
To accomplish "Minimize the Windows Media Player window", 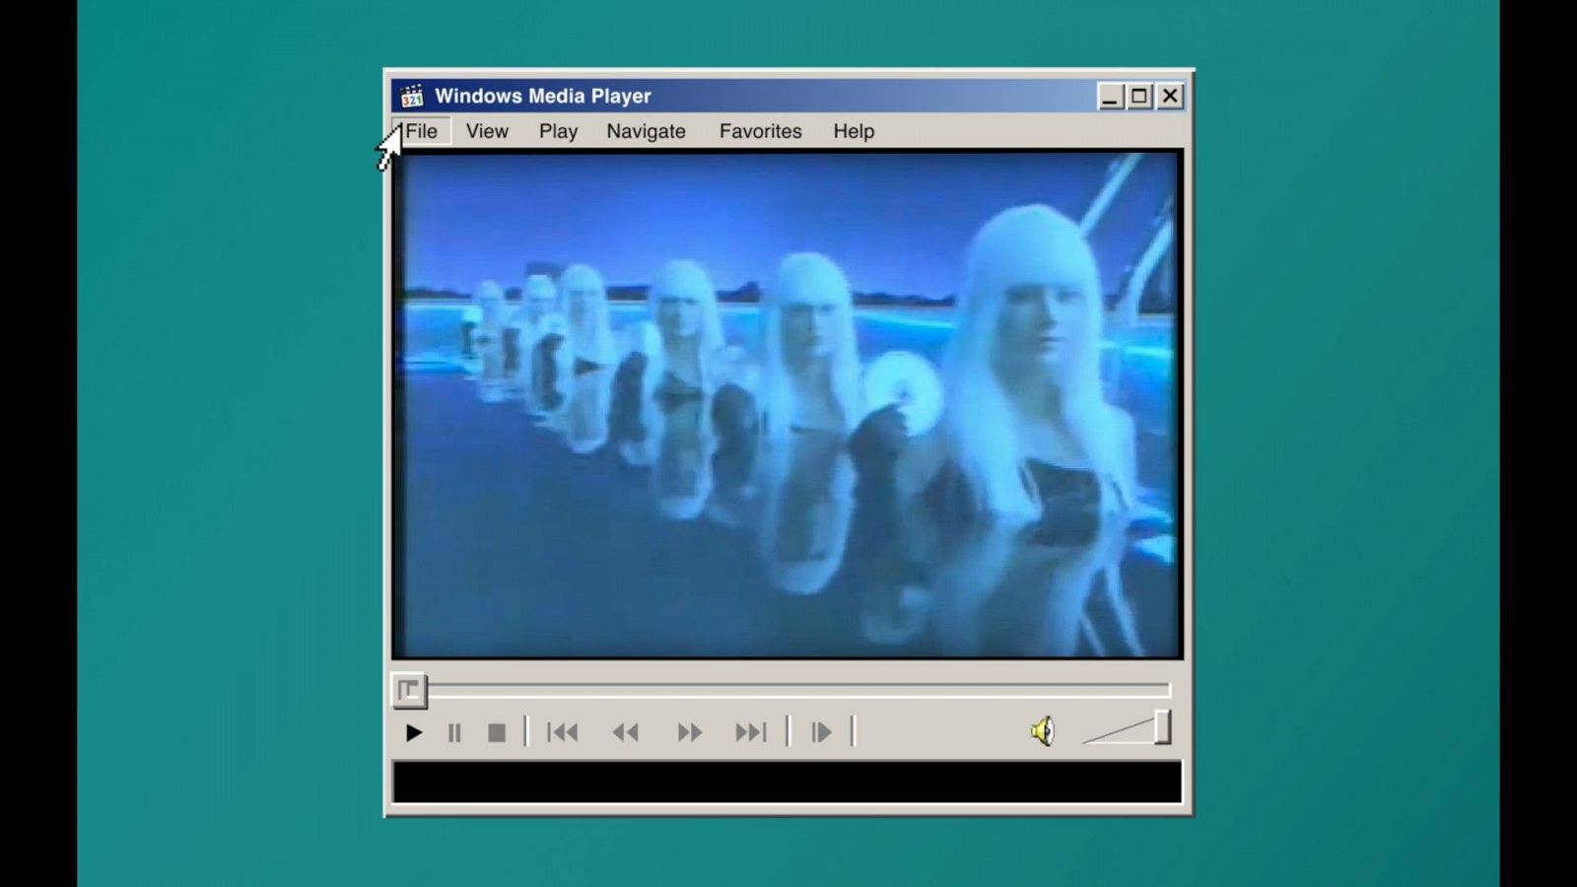I will 1111,96.
